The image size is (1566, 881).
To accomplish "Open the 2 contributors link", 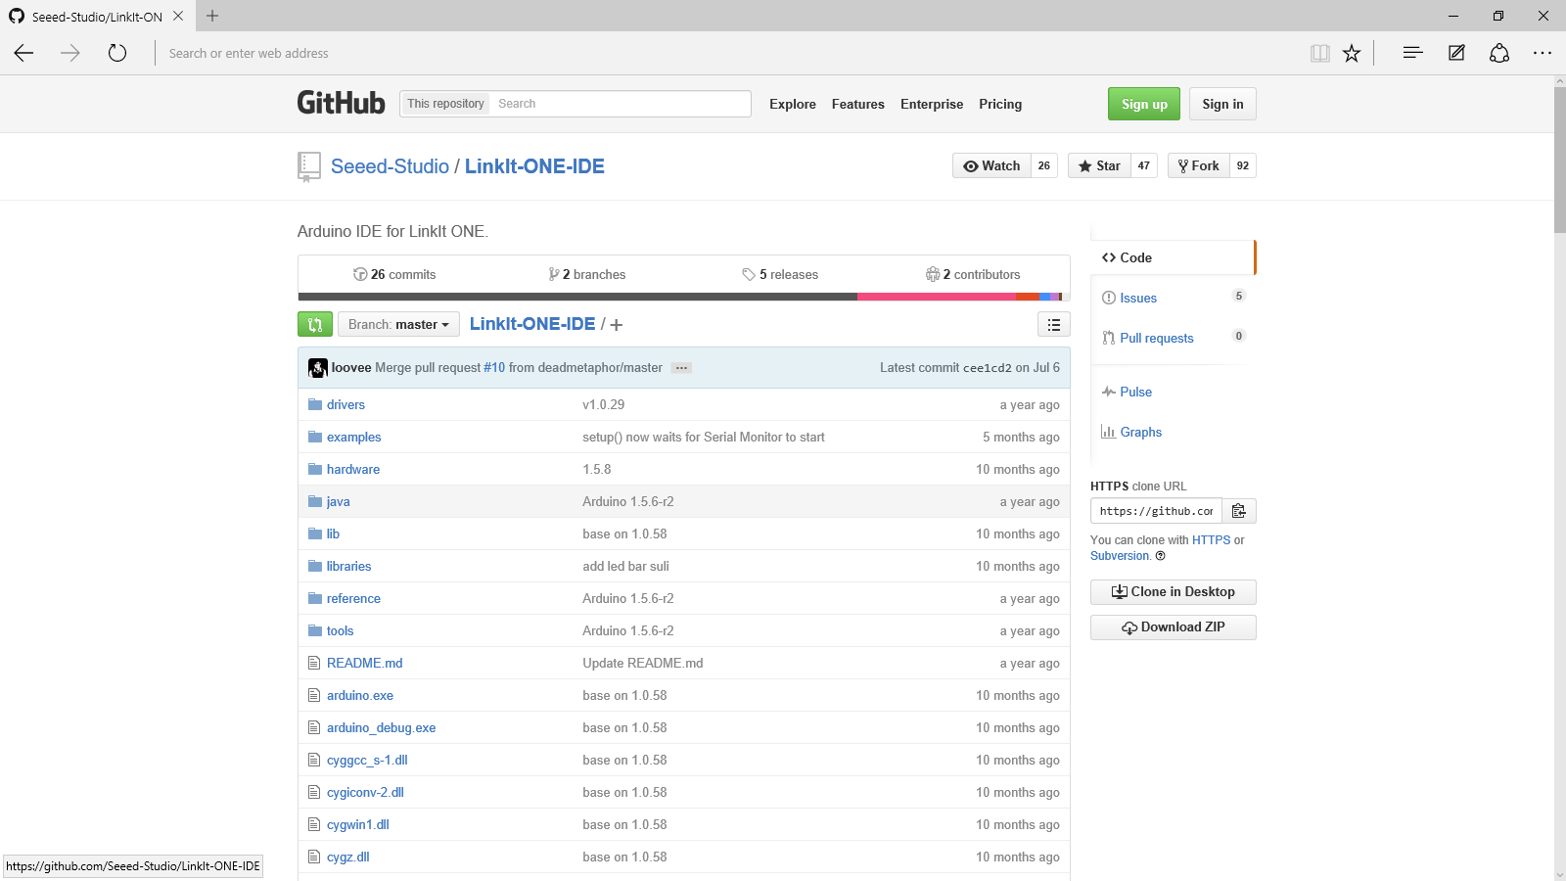I will click(973, 274).
